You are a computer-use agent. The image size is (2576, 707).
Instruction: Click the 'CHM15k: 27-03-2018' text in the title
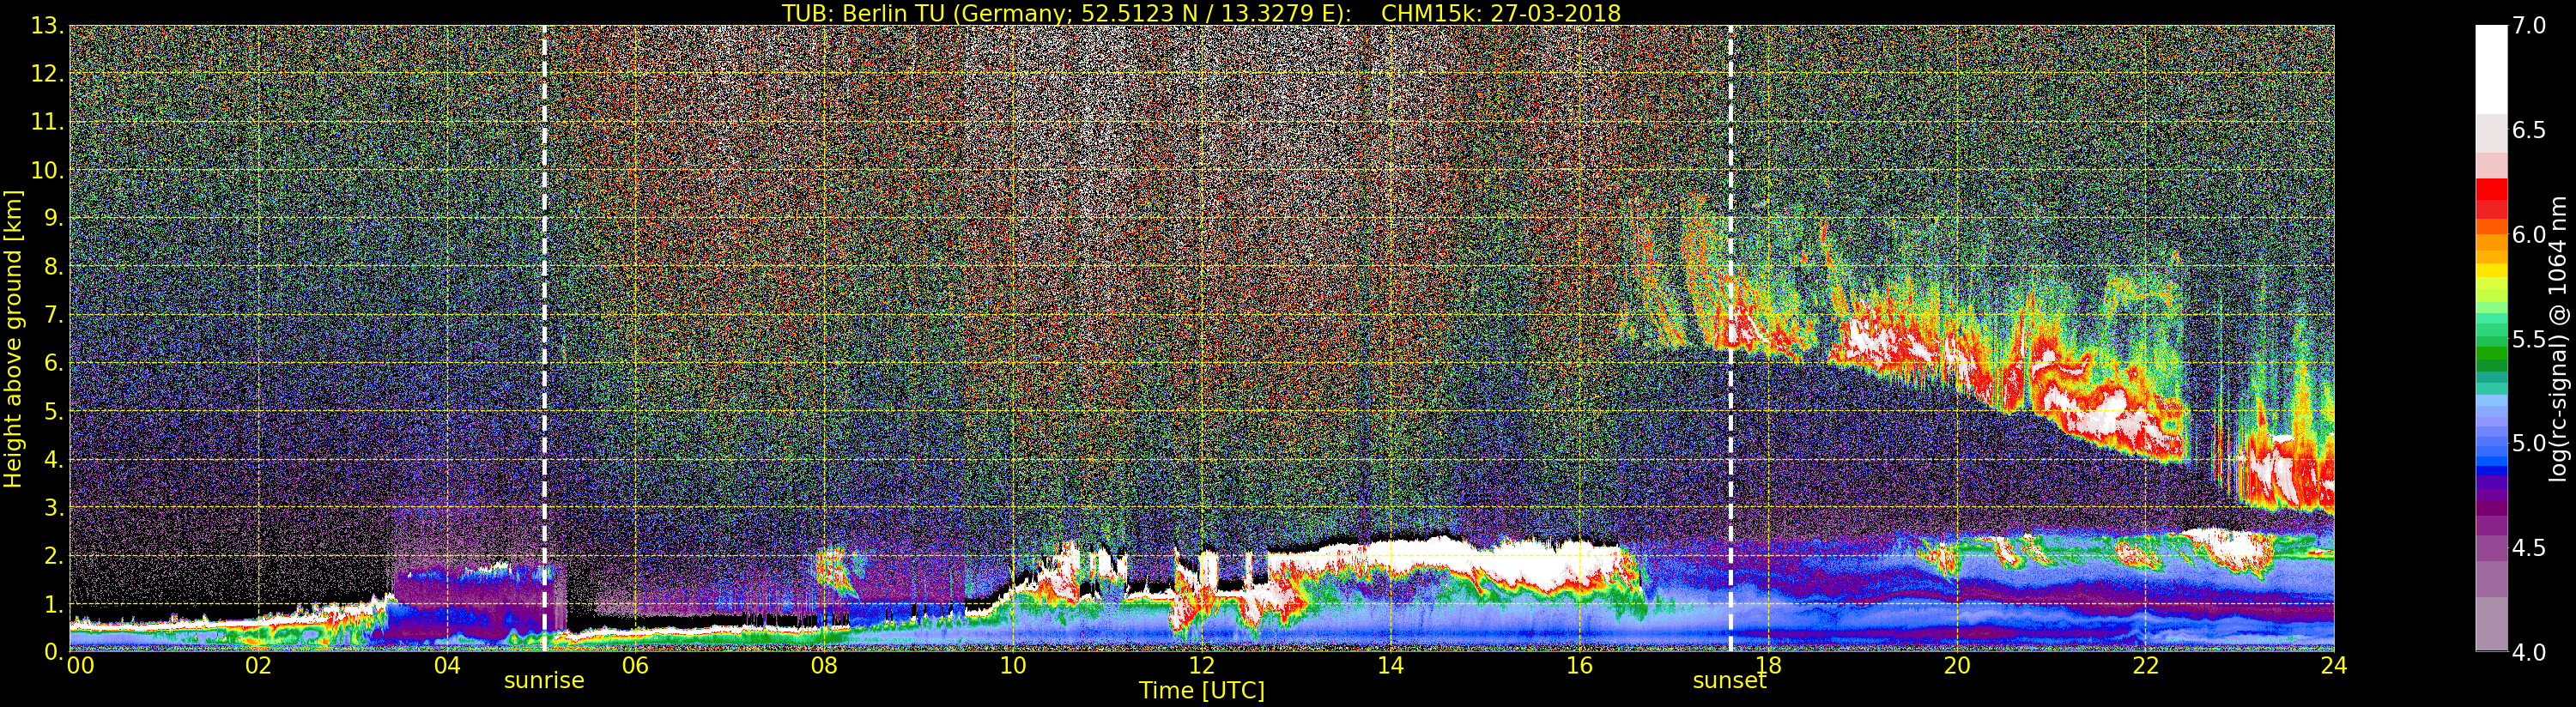point(1501,13)
